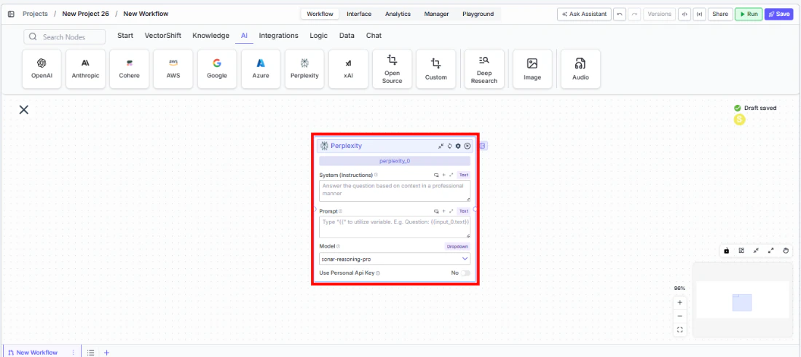Image resolution: width=801 pixels, height=357 pixels.
Task: Toggle the left sidebar panel icon
Action: click(x=11, y=14)
